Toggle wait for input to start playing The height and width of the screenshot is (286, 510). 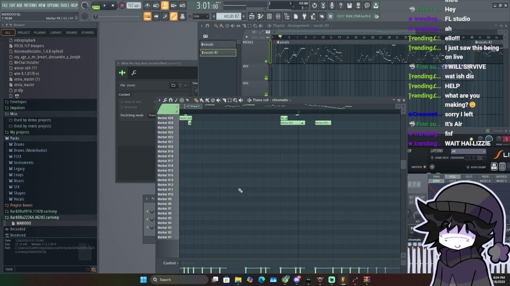pos(156,6)
